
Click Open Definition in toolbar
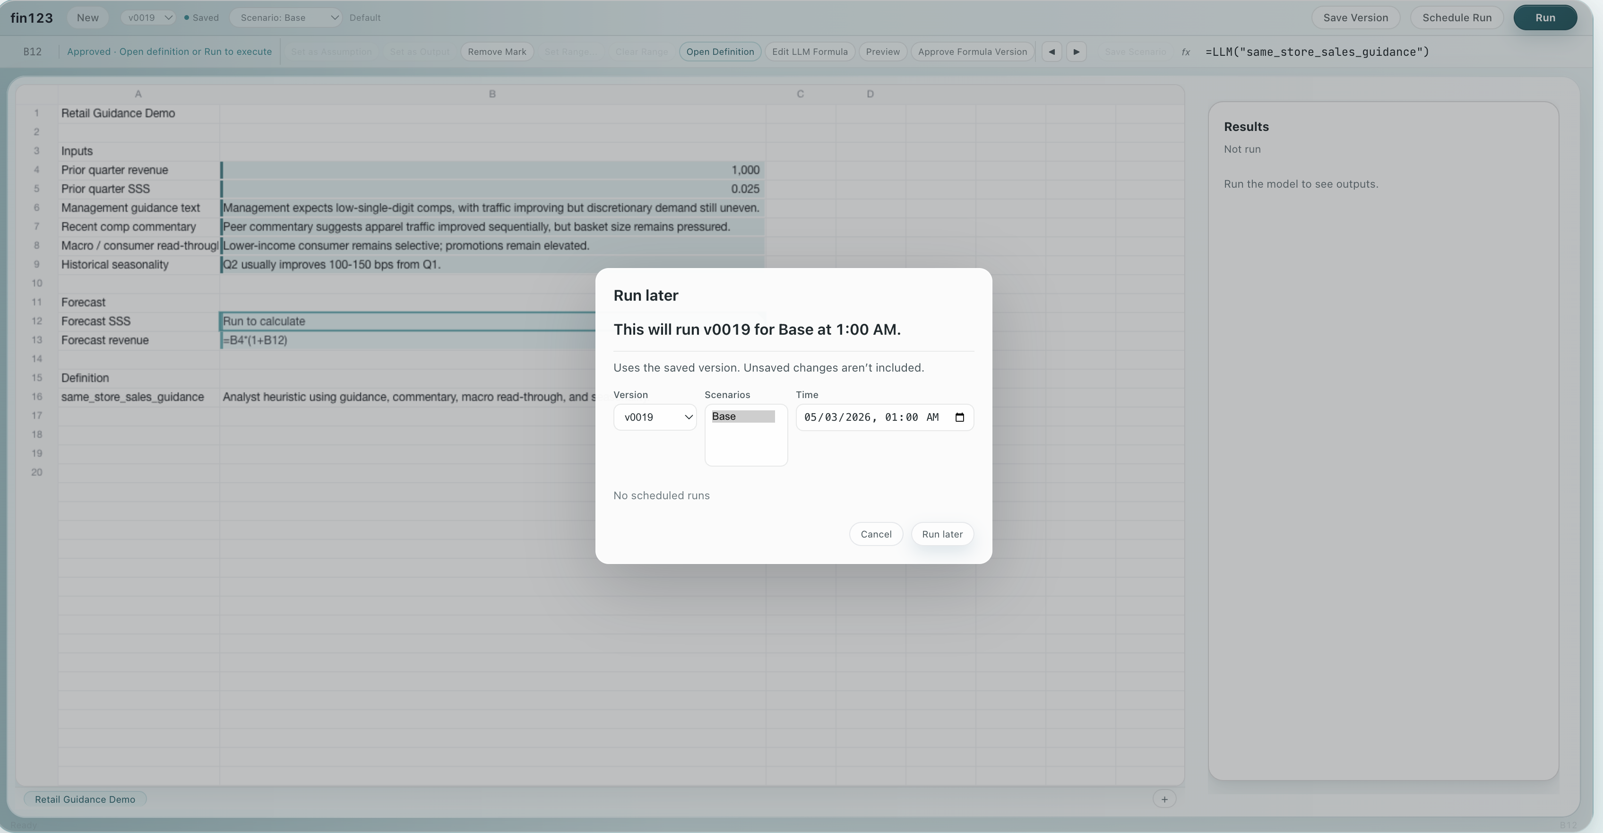pyautogui.click(x=720, y=52)
